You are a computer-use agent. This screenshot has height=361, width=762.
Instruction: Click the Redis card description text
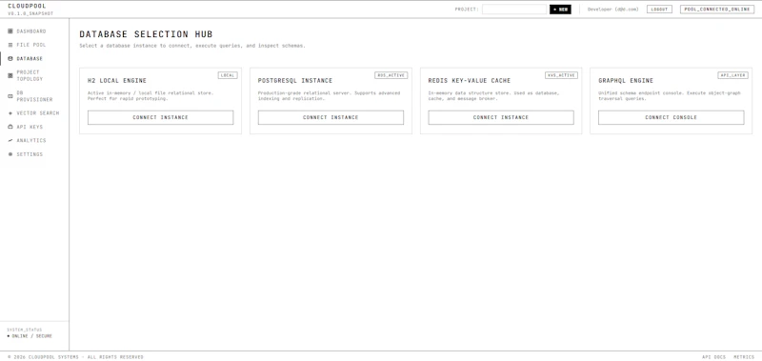click(493, 95)
